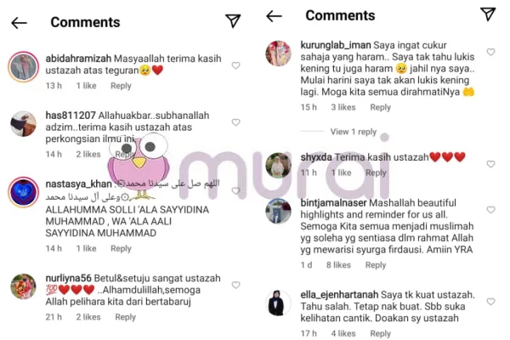Reply to bintjamalnaser's comment
The image size is (510, 340).
click(x=376, y=265)
